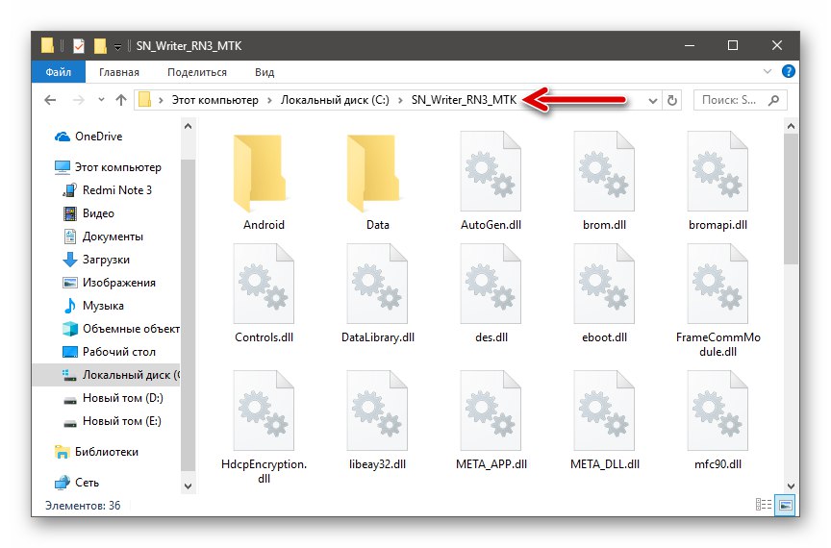Image resolution: width=831 pixels, height=548 pixels.
Task: Select OneDrive in navigation pane
Action: coord(98,137)
